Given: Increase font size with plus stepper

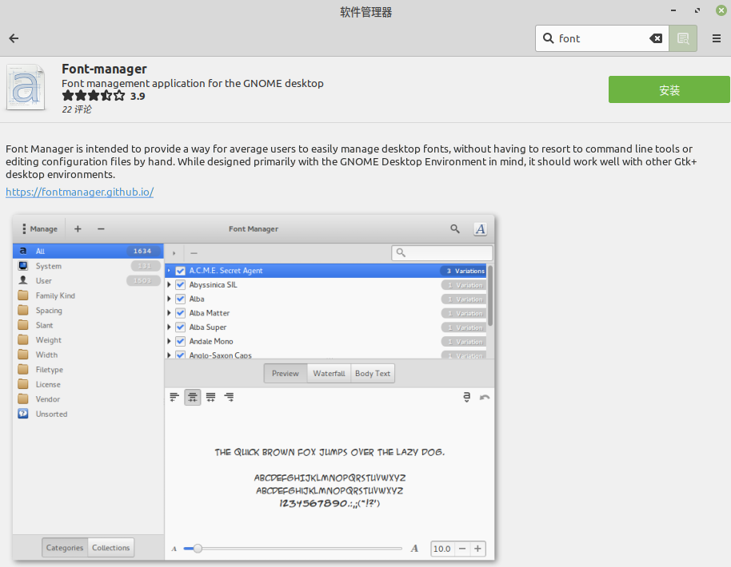Looking at the screenshot, I should [x=477, y=549].
